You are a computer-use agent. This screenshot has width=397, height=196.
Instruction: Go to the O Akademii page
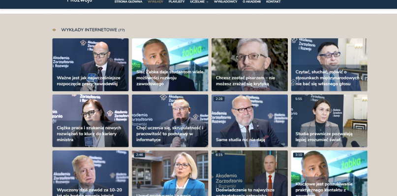(252, 2)
